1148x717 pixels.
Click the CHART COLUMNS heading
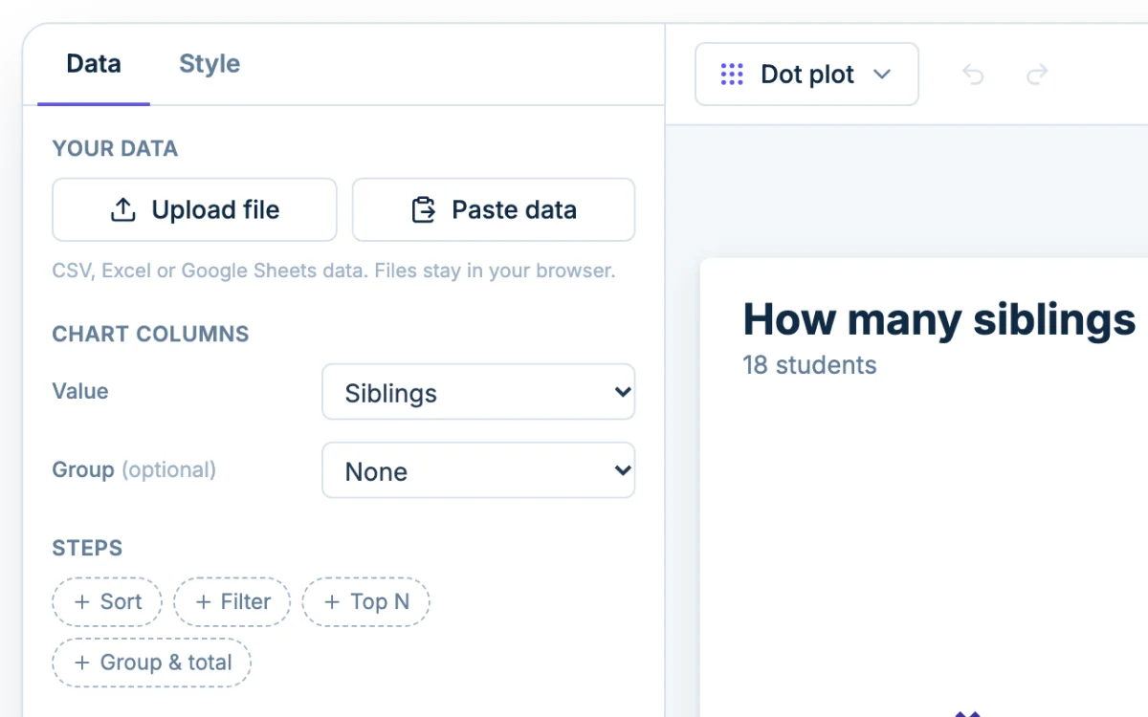click(x=150, y=335)
